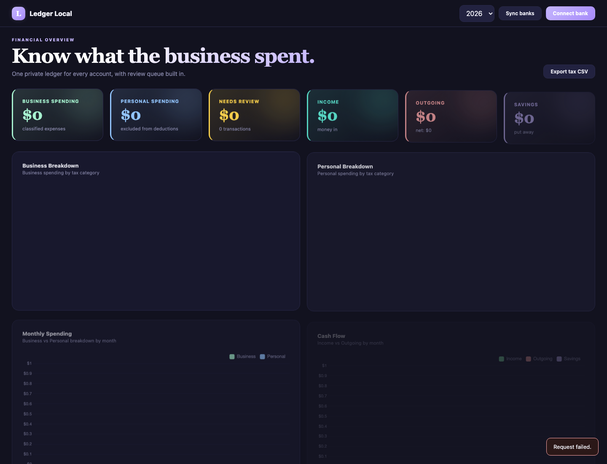Click the $0.5 axis label in Monthly Spending
The width and height of the screenshot is (607, 464).
[x=28, y=414]
